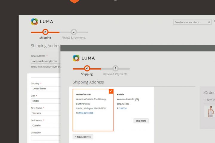The width and height of the screenshot is (215, 143).
Task: Open the product thumbnail in order summary
Action: click(211, 111)
